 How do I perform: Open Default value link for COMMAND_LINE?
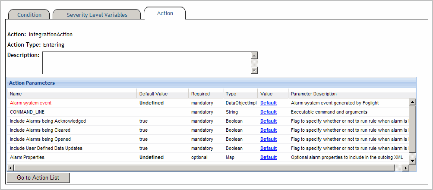[268, 112]
